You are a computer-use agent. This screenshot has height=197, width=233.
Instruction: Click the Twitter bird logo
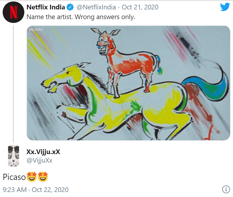(x=225, y=7)
